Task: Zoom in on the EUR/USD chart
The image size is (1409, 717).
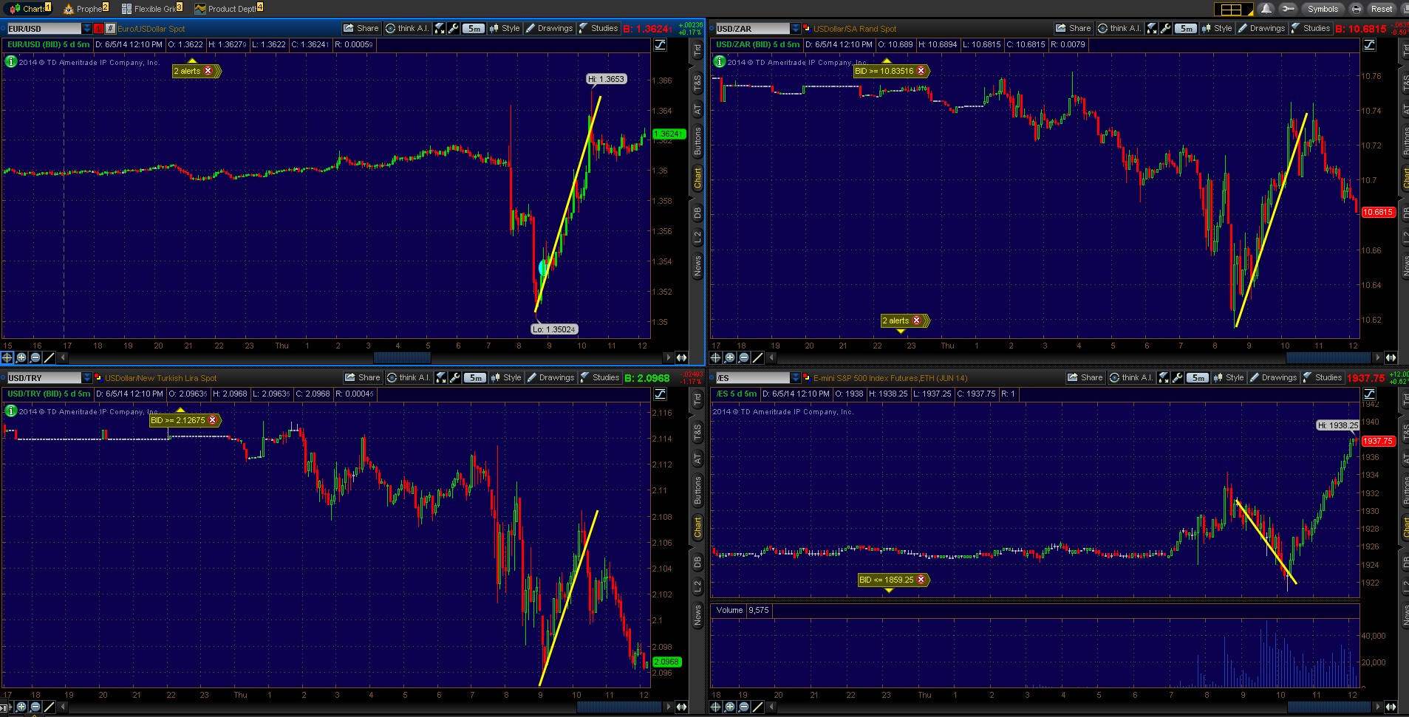Action: click(21, 357)
